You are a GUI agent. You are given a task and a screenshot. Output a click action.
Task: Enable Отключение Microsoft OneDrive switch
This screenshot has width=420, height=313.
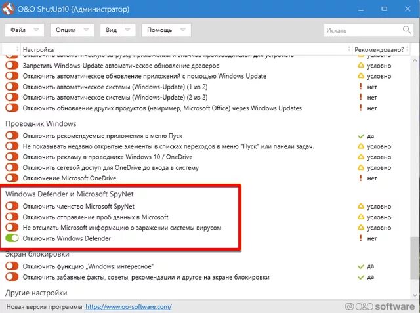tap(12, 178)
